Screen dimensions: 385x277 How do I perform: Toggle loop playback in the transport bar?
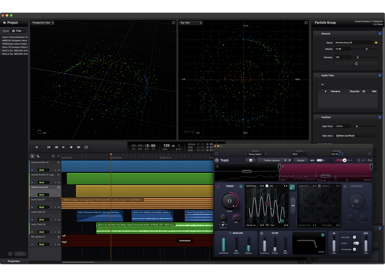[87, 147]
